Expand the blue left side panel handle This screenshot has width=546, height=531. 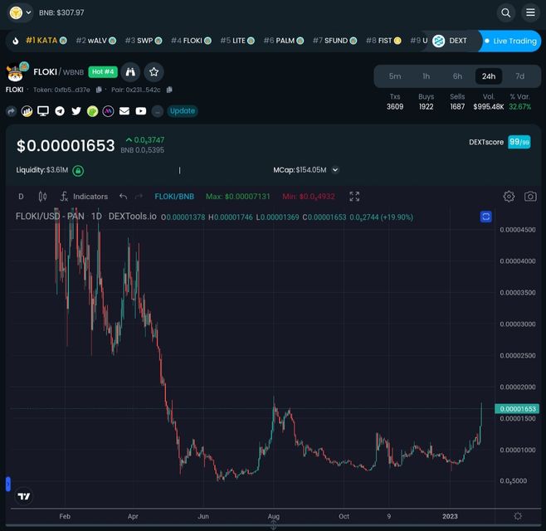pos(8,485)
